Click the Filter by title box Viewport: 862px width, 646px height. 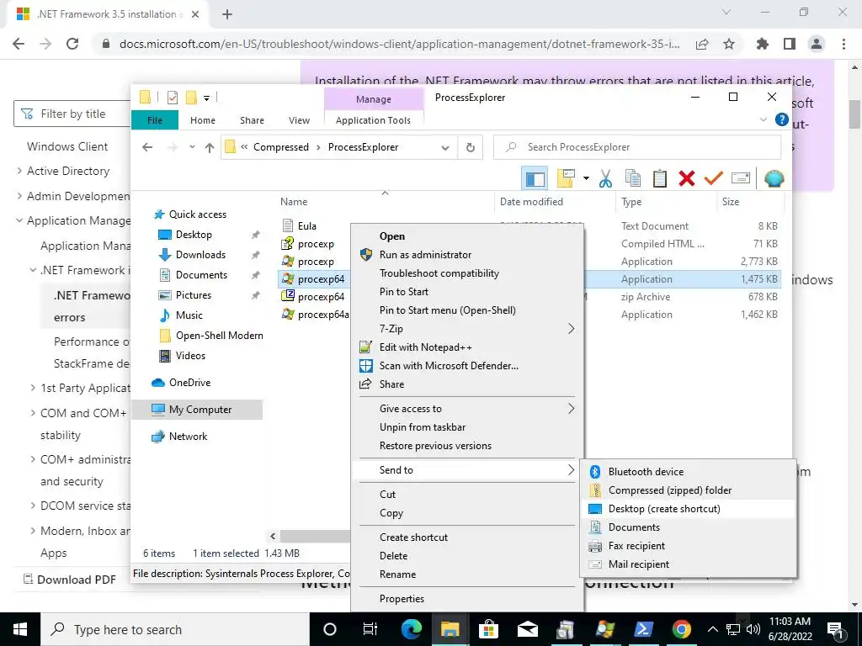[x=72, y=114]
